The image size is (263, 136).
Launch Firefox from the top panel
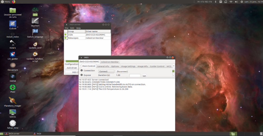click(14, 2)
